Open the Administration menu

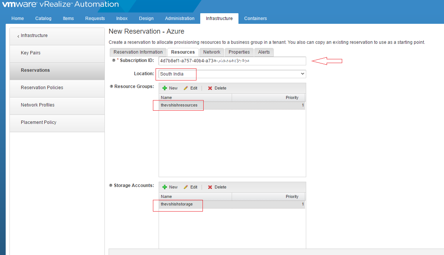179,18
